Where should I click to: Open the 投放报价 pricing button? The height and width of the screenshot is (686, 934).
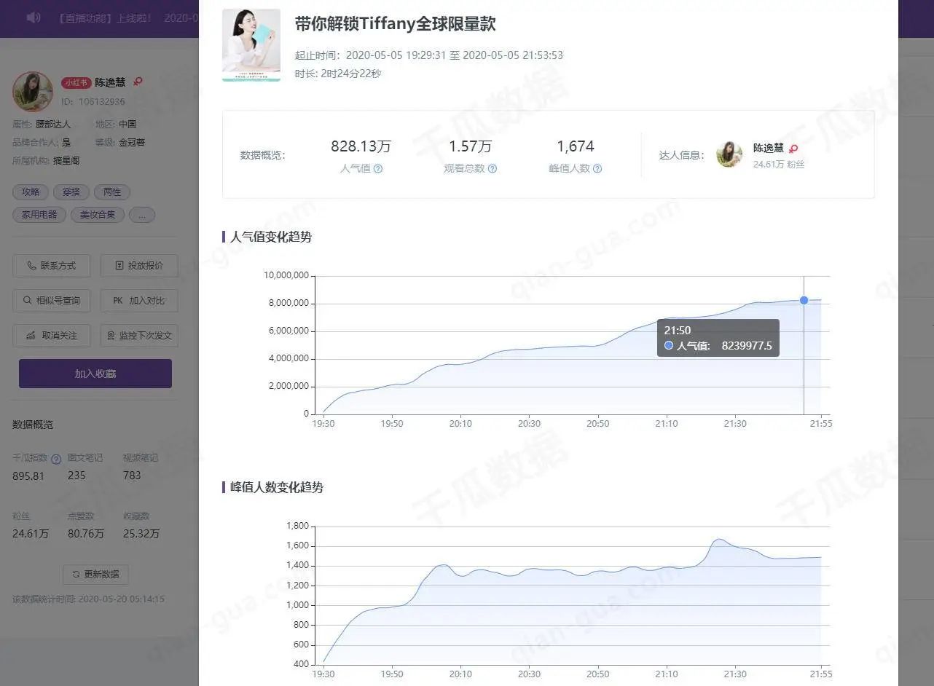click(x=139, y=266)
